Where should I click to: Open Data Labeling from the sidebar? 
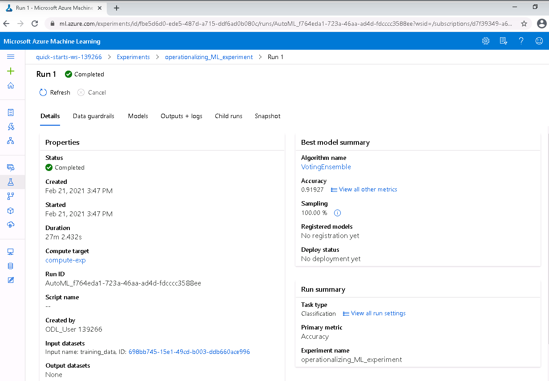11,280
